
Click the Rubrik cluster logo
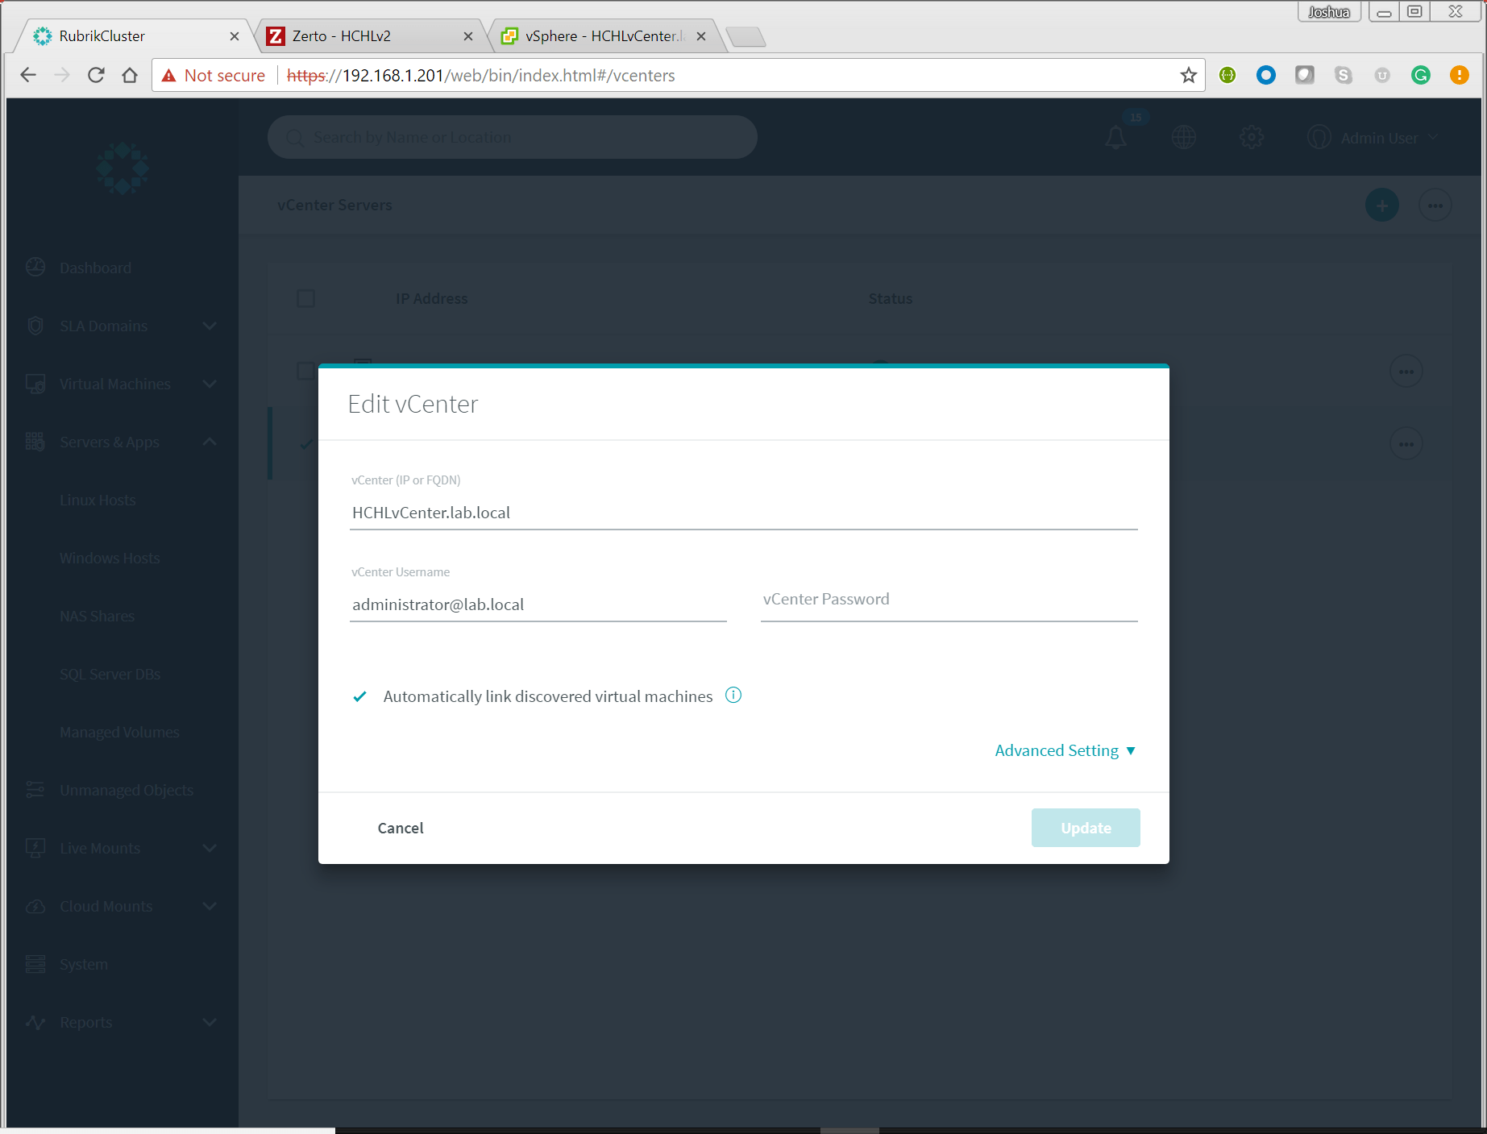coord(123,168)
